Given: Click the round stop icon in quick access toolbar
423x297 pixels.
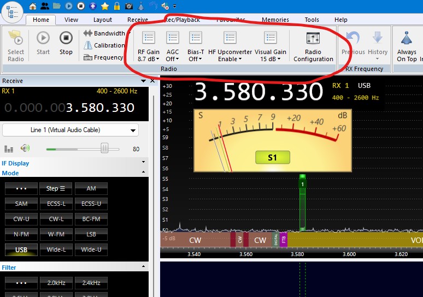Looking at the screenshot, I should coord(81,6).
